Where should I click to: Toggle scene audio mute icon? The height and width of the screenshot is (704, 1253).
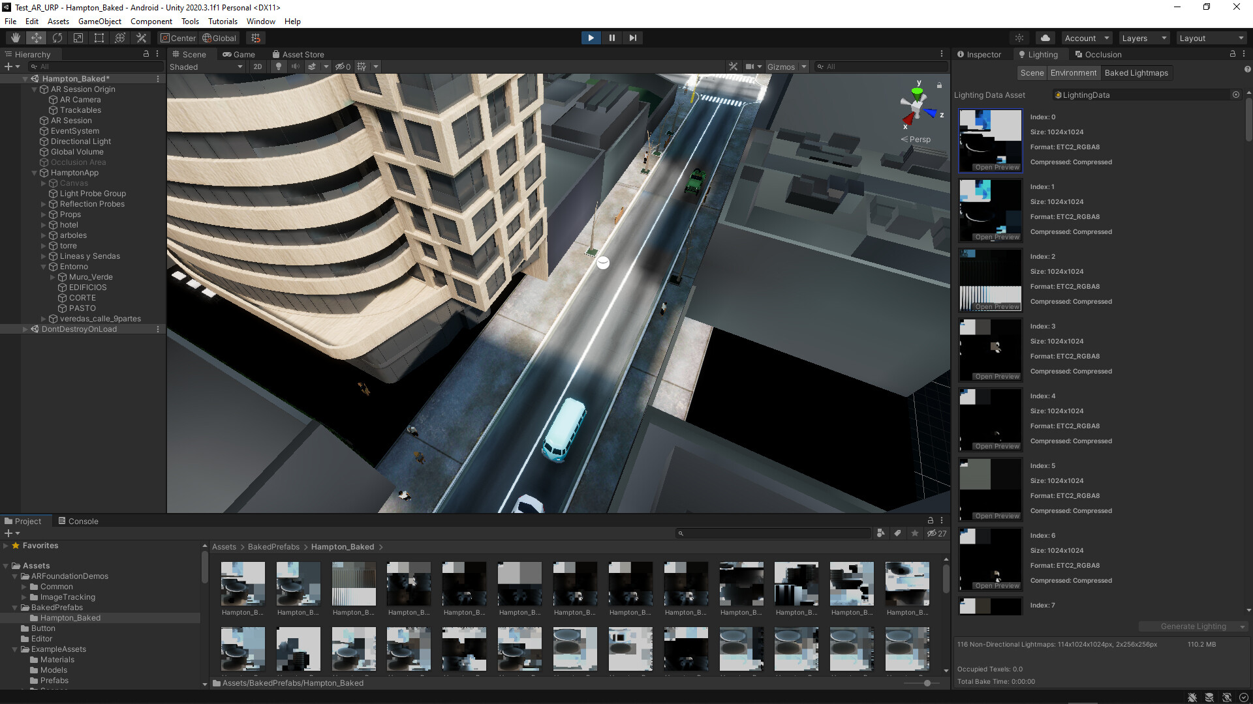(x=296, y=66)
